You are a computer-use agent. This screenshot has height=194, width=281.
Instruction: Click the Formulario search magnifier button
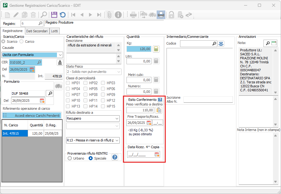point(50,93)
